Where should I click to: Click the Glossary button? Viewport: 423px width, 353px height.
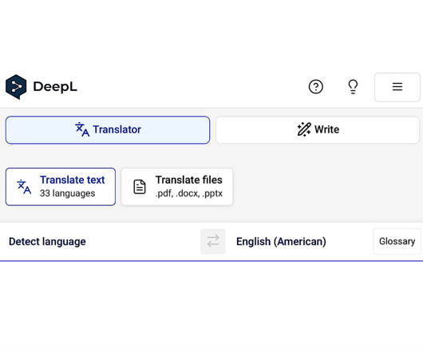coord(397,241)
